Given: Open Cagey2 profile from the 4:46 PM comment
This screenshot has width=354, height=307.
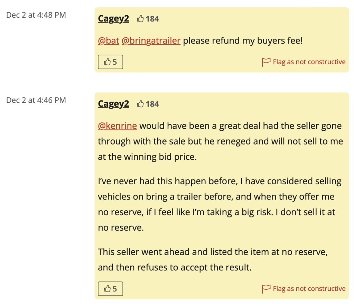Looking at the screenshot, I should coord(113,104).
